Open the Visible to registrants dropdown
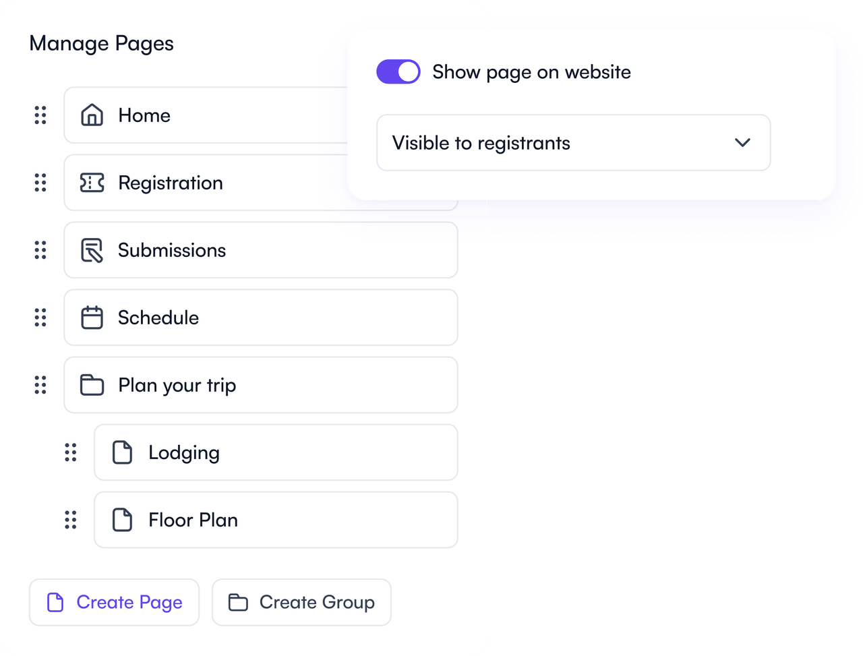The width and height of the screenshot is (863, 656). point(573,142)
